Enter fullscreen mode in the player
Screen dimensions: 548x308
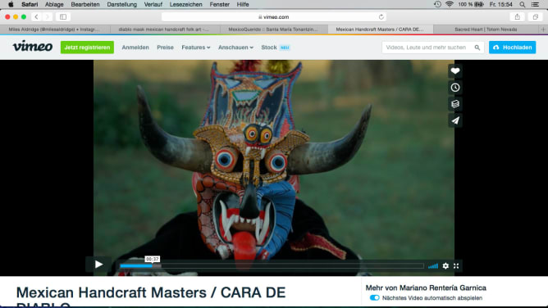(x=456, y=265)
